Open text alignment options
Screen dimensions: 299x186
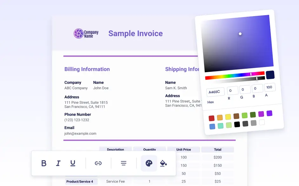click(x=123, y=163)
